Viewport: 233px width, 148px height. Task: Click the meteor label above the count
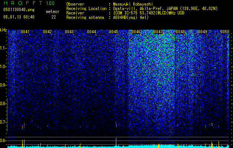coord(53,11)
